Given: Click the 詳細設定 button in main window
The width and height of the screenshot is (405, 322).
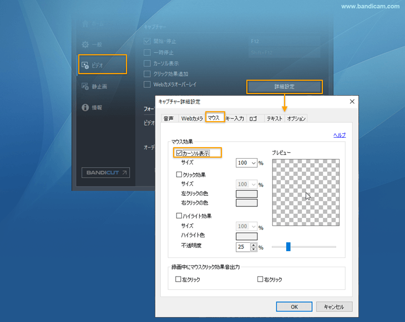Looking at the screenshot, I should tap(285, 87).
